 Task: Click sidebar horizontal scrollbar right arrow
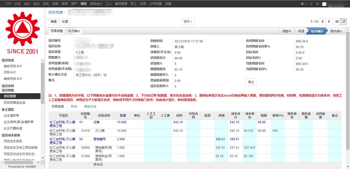click(38, 163)
